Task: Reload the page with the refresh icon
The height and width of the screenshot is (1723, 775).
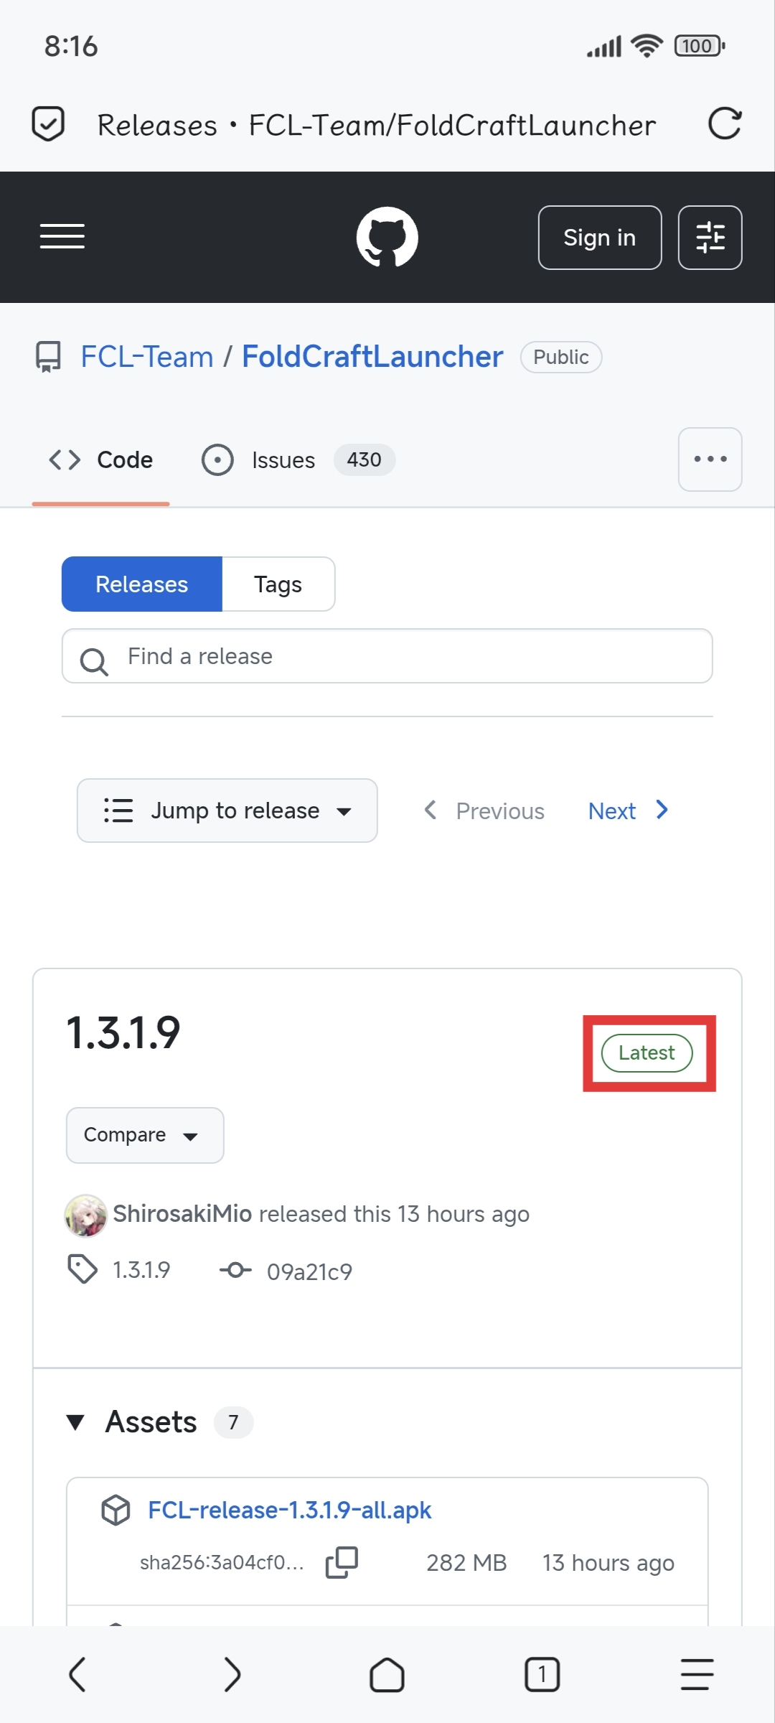Action: (724, 123)
